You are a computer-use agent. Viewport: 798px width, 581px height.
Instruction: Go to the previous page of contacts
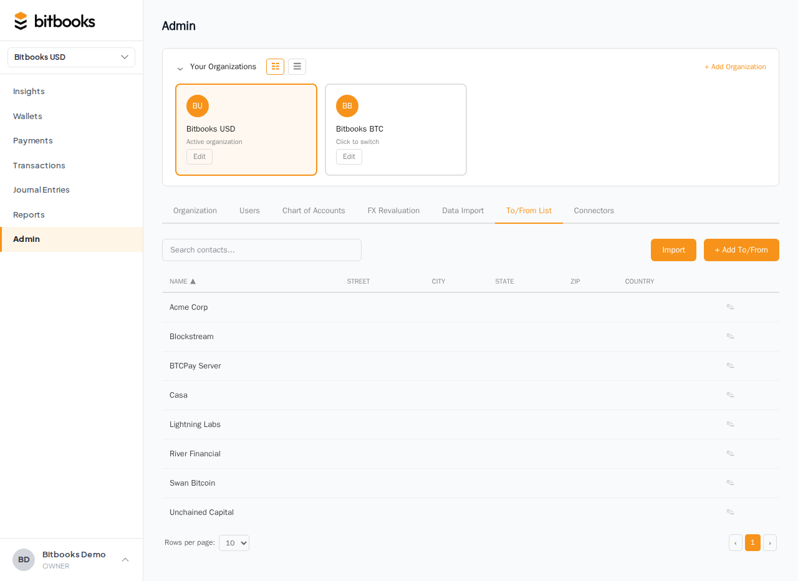point(736,543)
